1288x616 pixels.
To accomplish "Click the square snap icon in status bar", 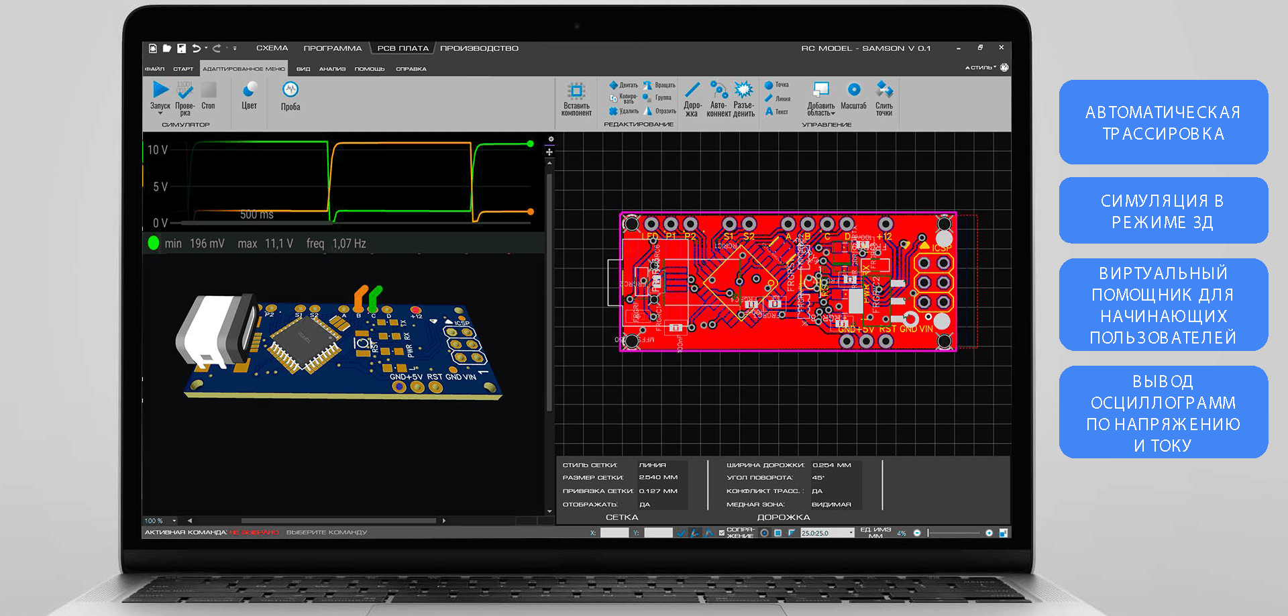I will pos(777,533).
